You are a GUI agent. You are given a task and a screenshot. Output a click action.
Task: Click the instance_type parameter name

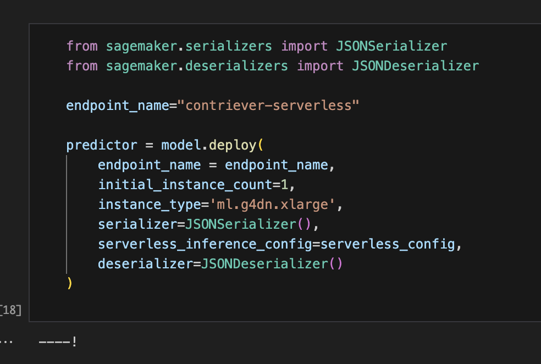tap(150, 204)
